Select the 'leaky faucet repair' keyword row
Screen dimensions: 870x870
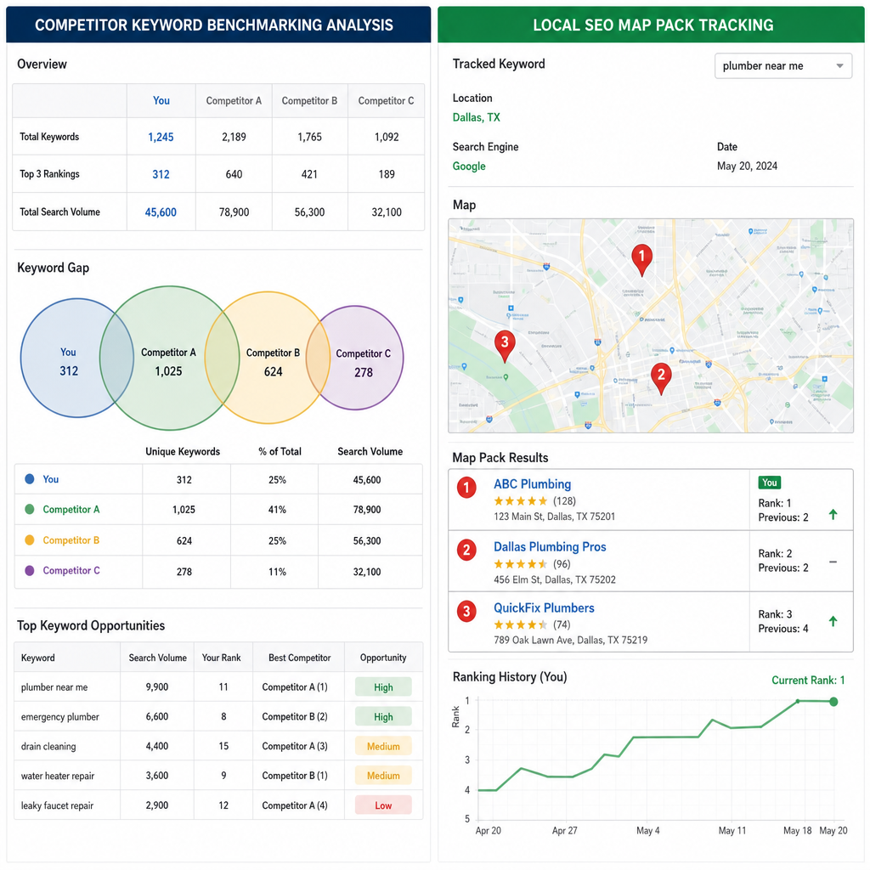(218, 805)
